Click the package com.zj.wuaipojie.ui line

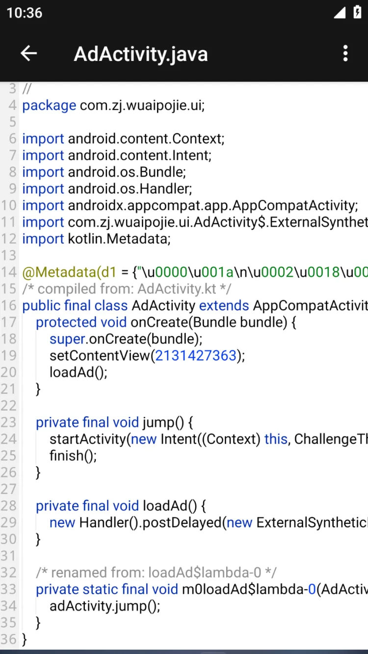coord(113,105)
